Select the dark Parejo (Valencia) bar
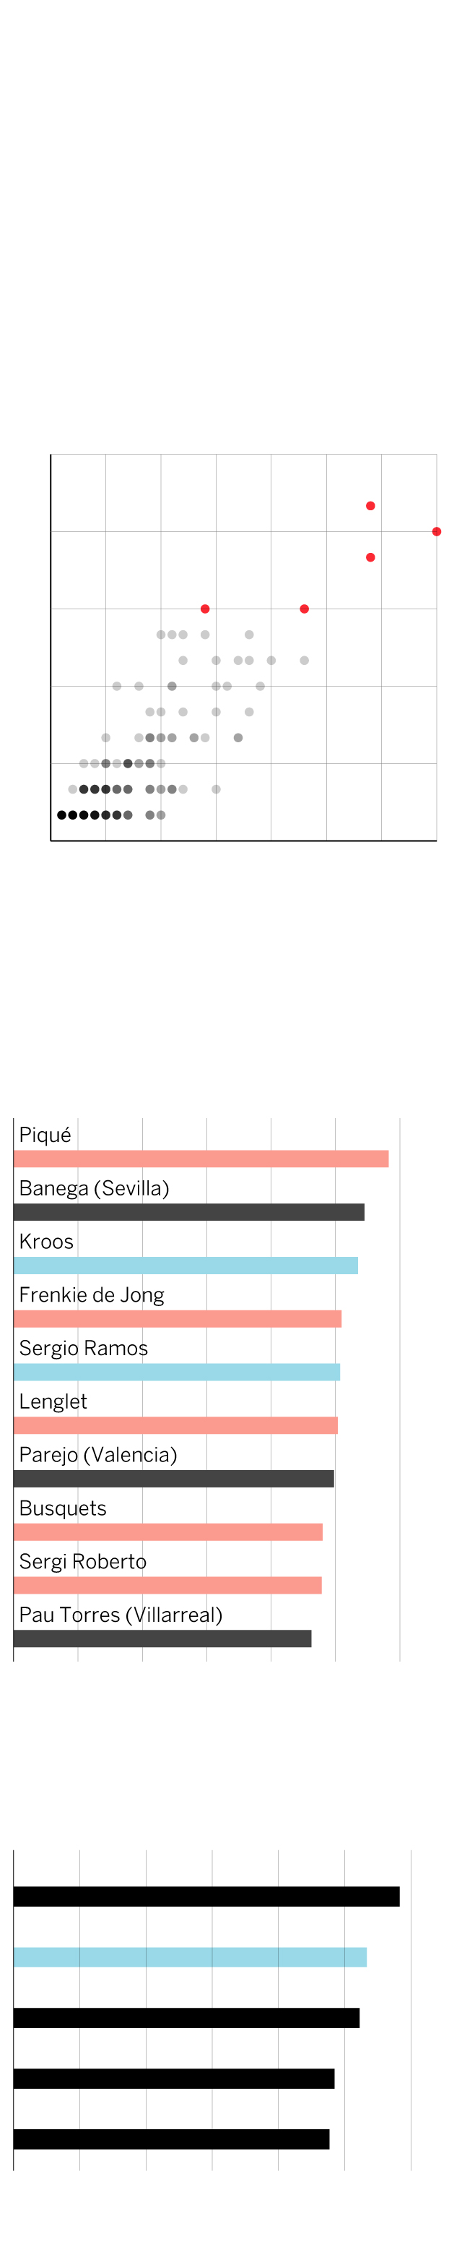The image size is (462, 2268). pos(173,1479)
